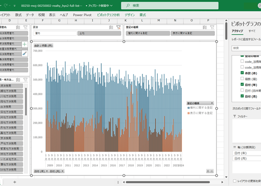Select 水戸地方法務局 slicer item
This screenshot has height=186, width=261.
click(x=11, y=143)
